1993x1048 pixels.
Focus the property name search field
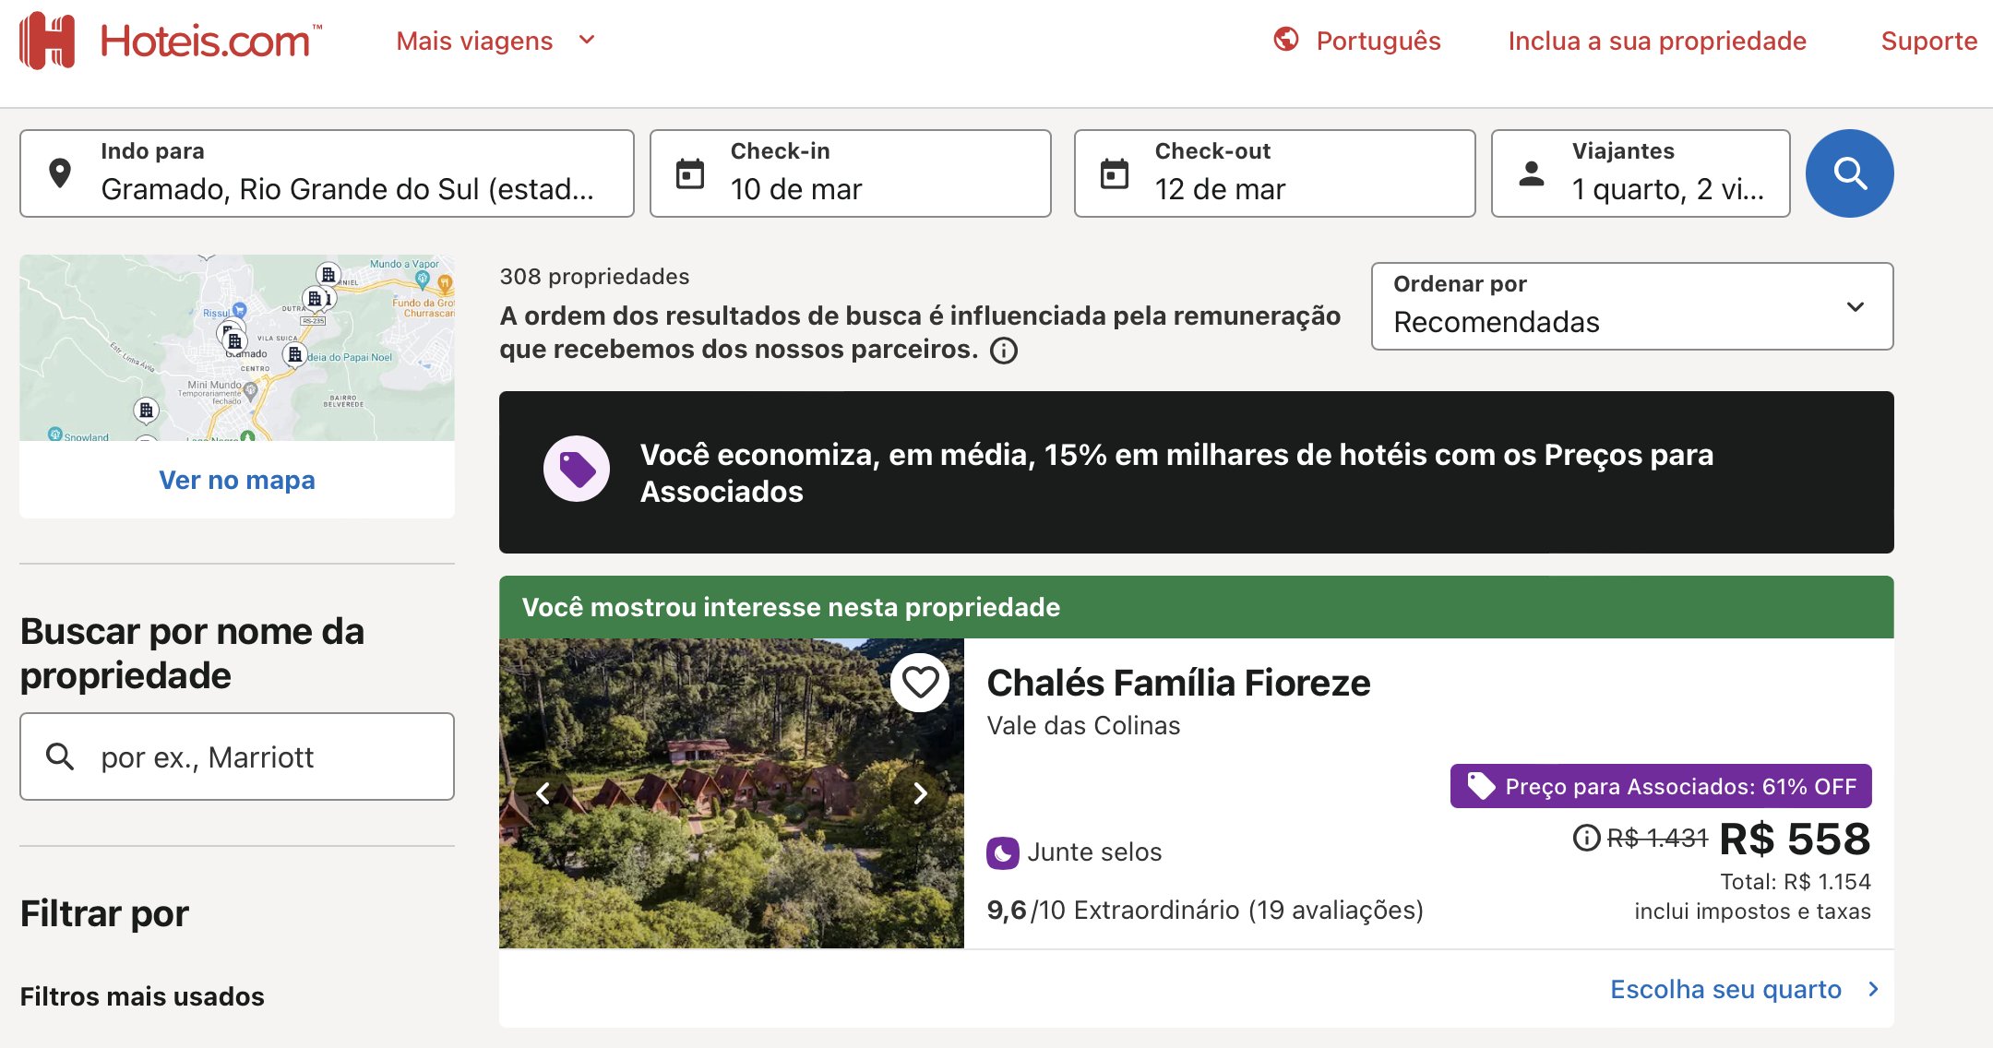(237, 756)
